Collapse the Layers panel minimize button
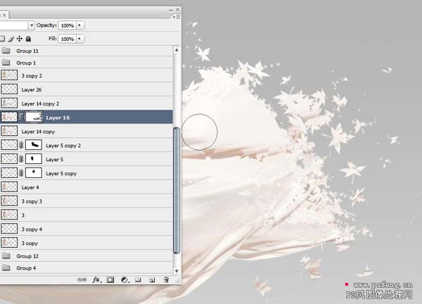This screenshot has height=304, width=422. (171, 10)
